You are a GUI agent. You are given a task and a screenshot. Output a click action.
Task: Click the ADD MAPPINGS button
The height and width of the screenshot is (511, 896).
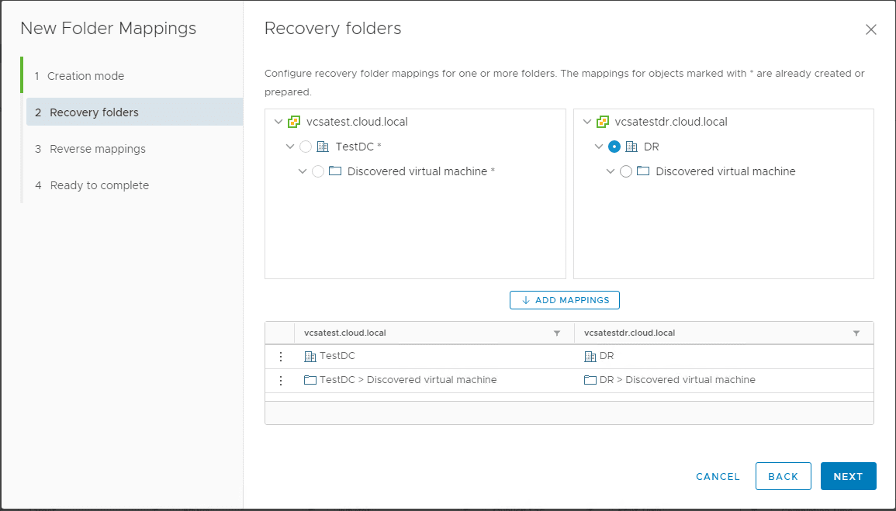point(564,300)
